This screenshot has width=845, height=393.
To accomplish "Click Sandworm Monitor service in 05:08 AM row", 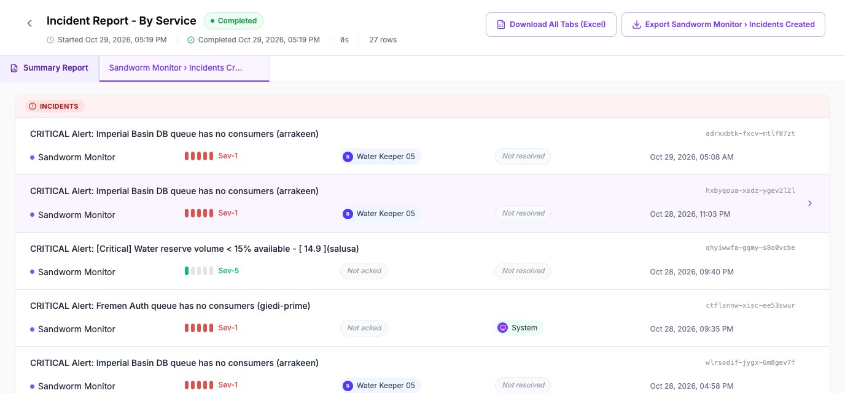I will click(73, 157).
